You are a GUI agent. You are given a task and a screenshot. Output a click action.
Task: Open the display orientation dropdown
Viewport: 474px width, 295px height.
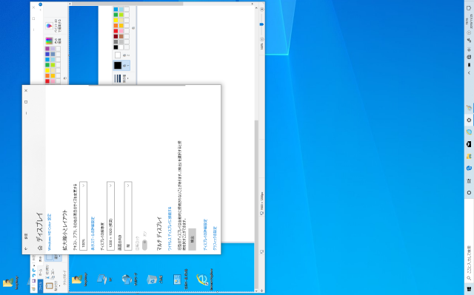(128, 215)
